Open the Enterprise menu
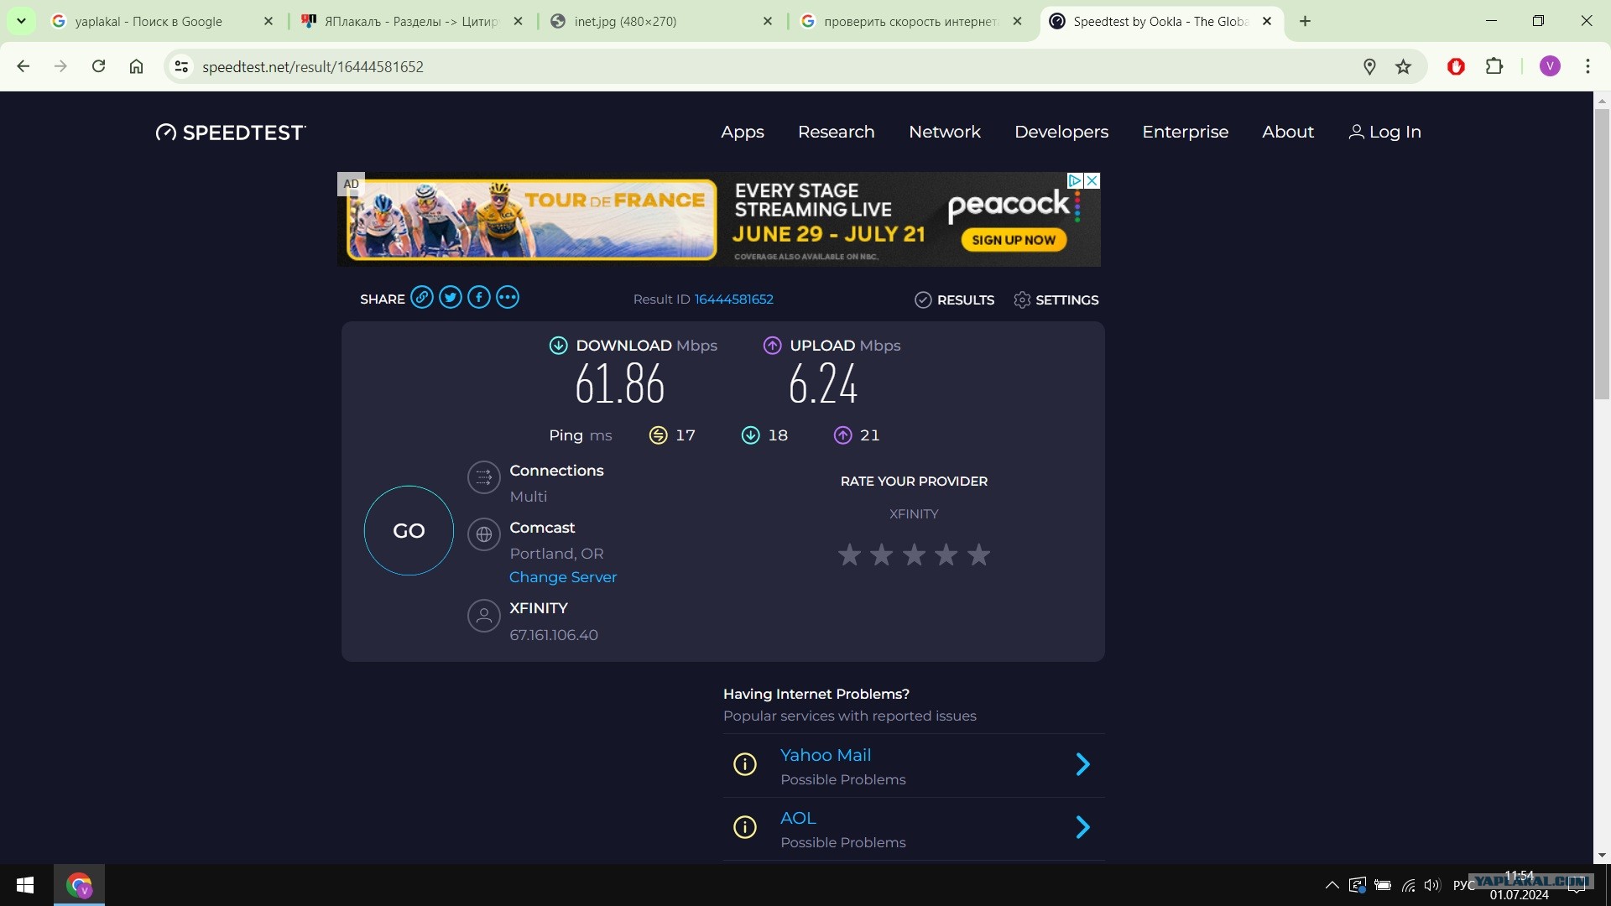This screenshot has width=1611, height=906. coord(1186,132)
